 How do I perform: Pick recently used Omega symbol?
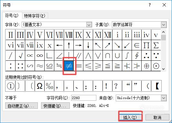click(40, 86)
